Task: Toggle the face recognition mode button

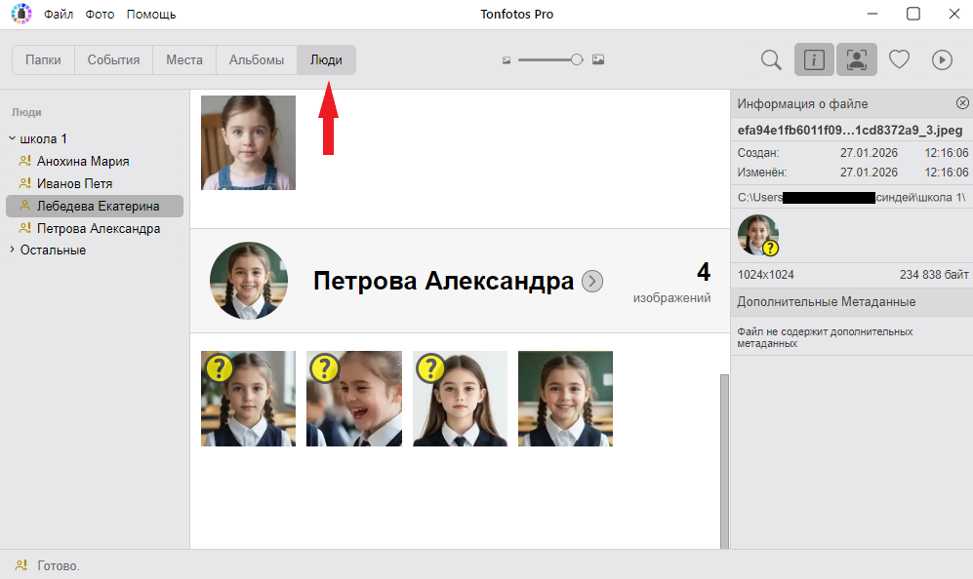Action: click(856, 60)
